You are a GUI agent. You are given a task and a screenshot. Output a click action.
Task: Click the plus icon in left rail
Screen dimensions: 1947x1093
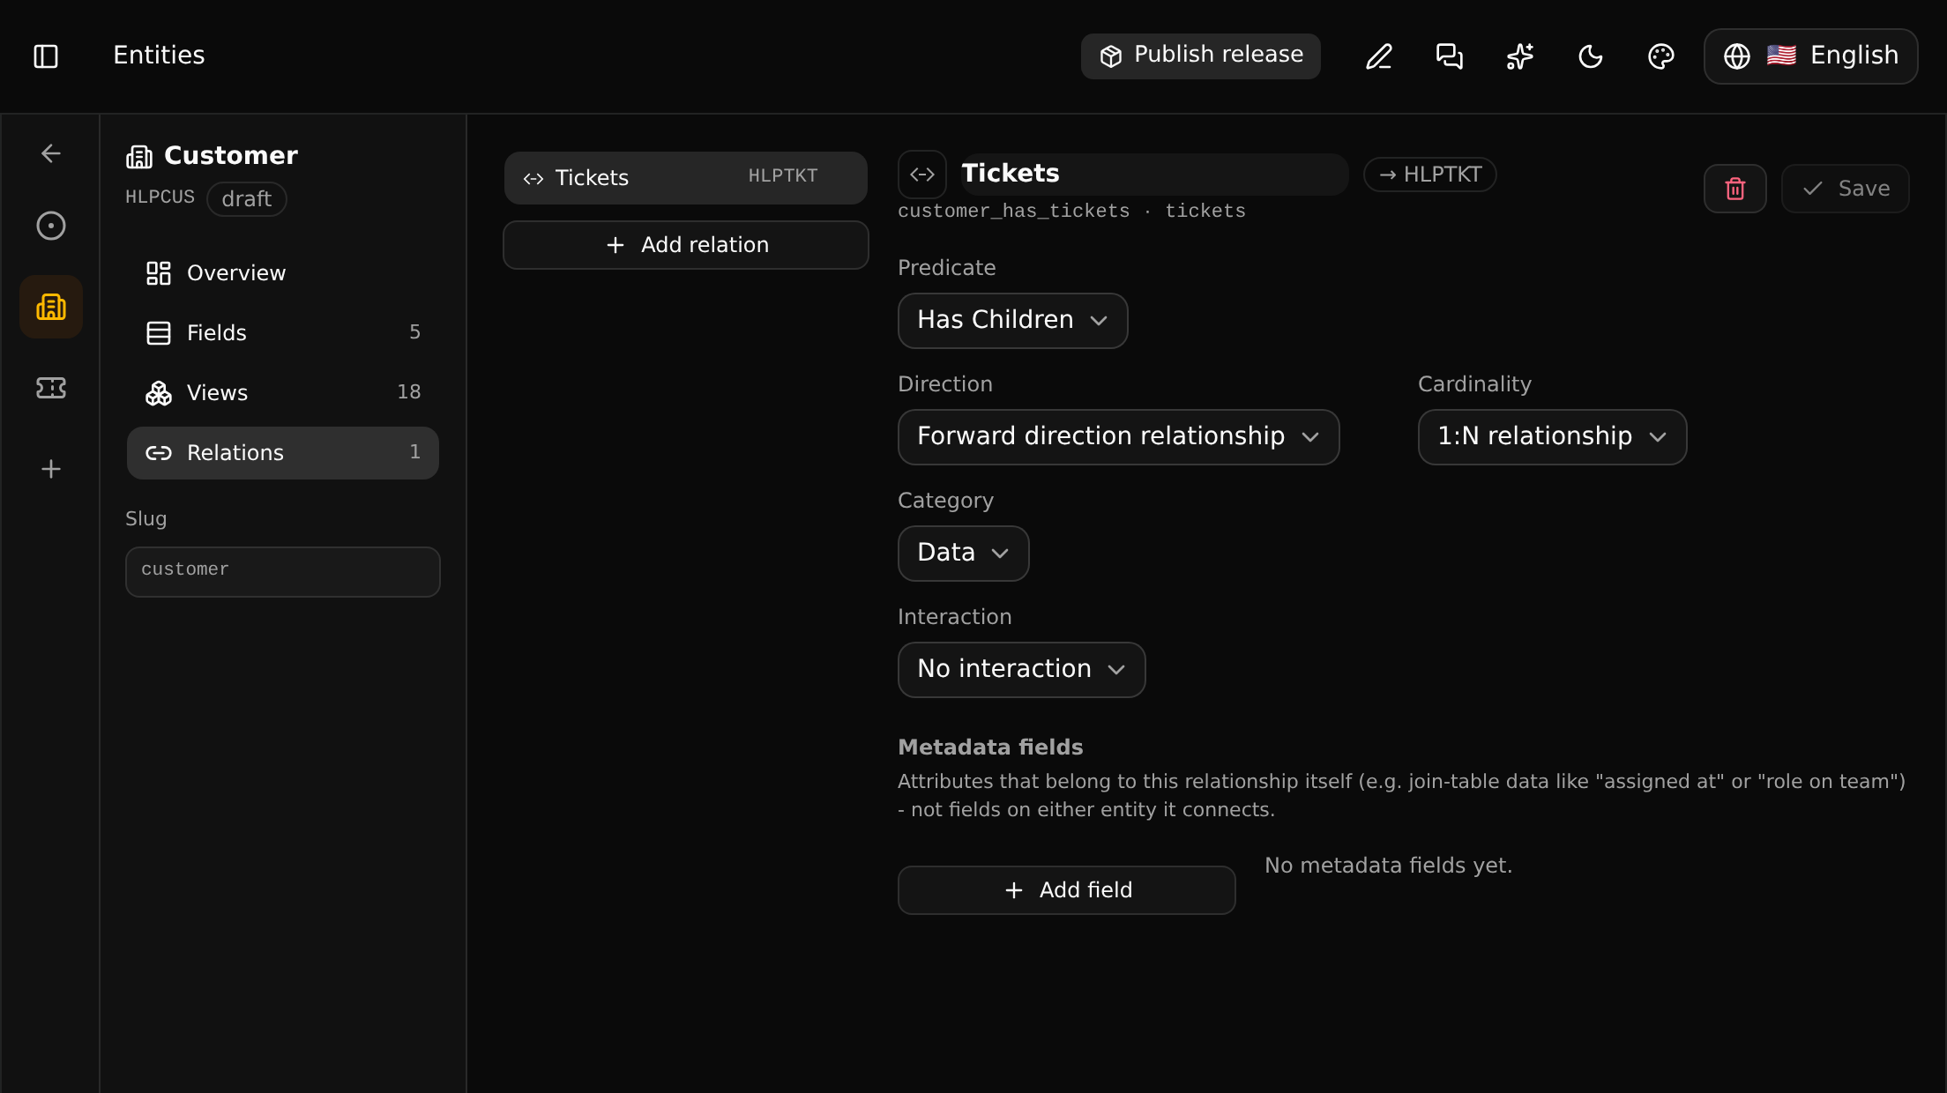(x=51, y=469)
